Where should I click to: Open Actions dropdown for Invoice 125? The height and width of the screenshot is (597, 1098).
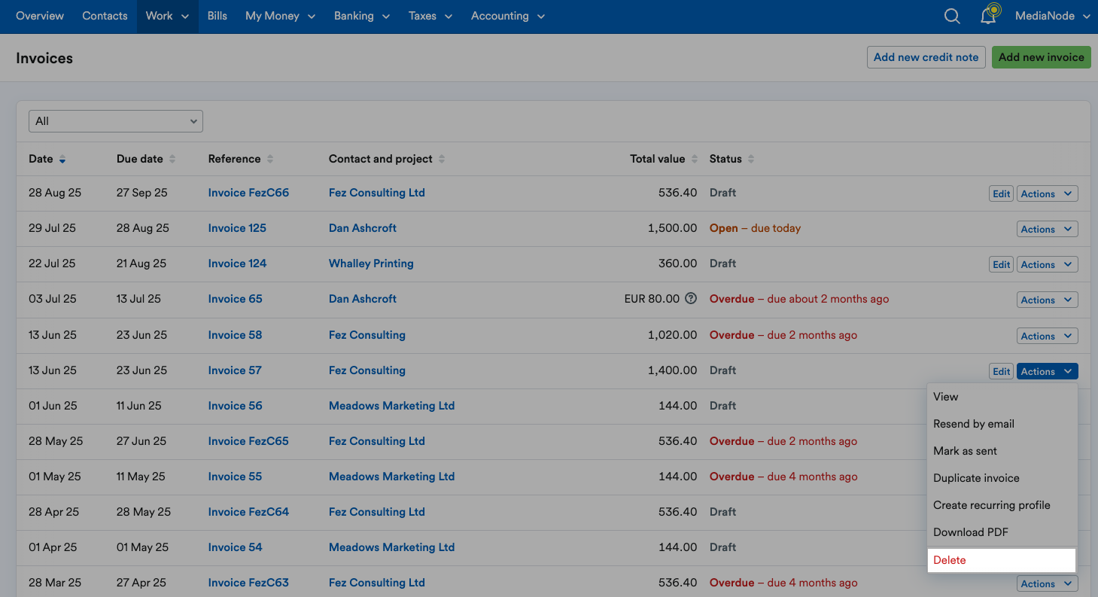click(1048, 230)
